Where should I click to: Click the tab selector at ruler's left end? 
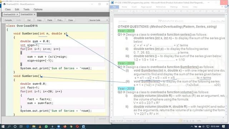(112, 11)
